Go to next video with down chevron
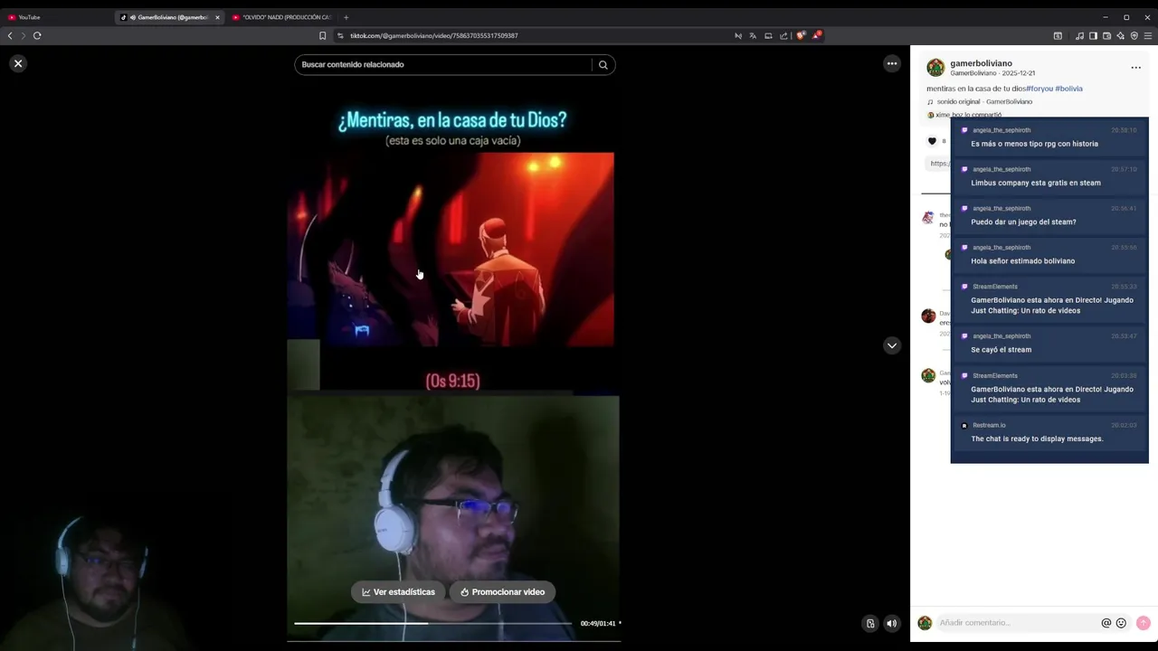Image resolution: width=1158 pixels, height=651 pixels. (892, 345)
